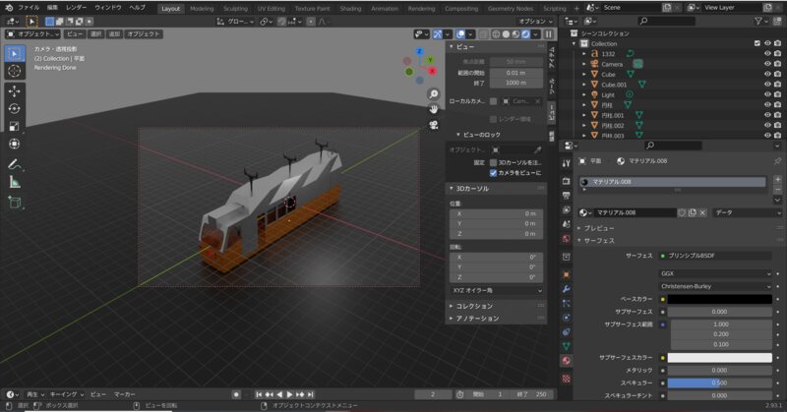The width and height of the screenshot is (787, 412).
Task: Open the XYZ オイラー角 rotation mode dropdown
Action: [x=496, y=291]
